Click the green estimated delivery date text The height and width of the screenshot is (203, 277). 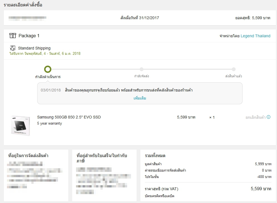point(45,53)
